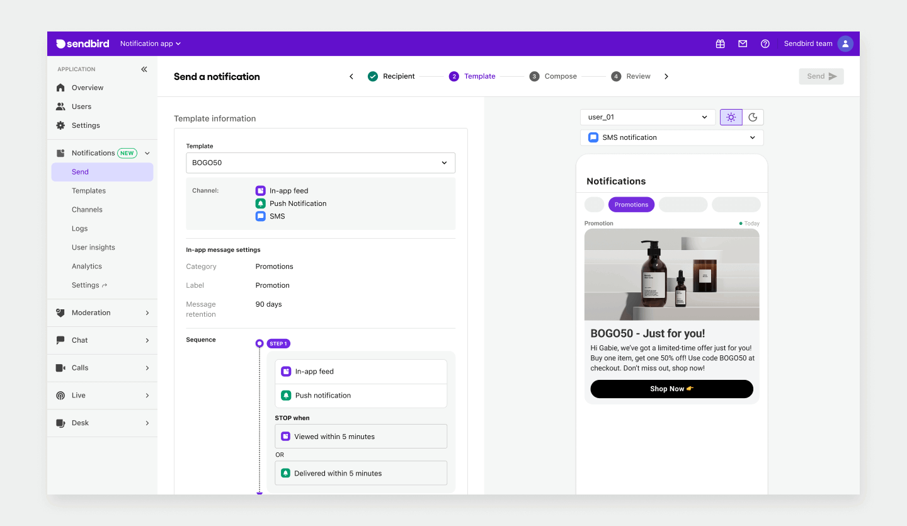Switch preview to dark mode
907x526 pixels.
point(753,117)
